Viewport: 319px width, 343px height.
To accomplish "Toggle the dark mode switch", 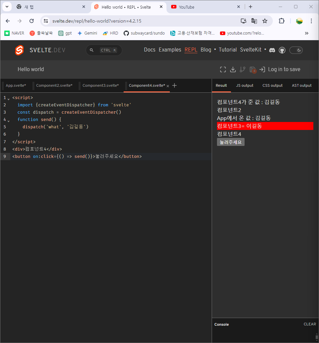I will 296,50.
